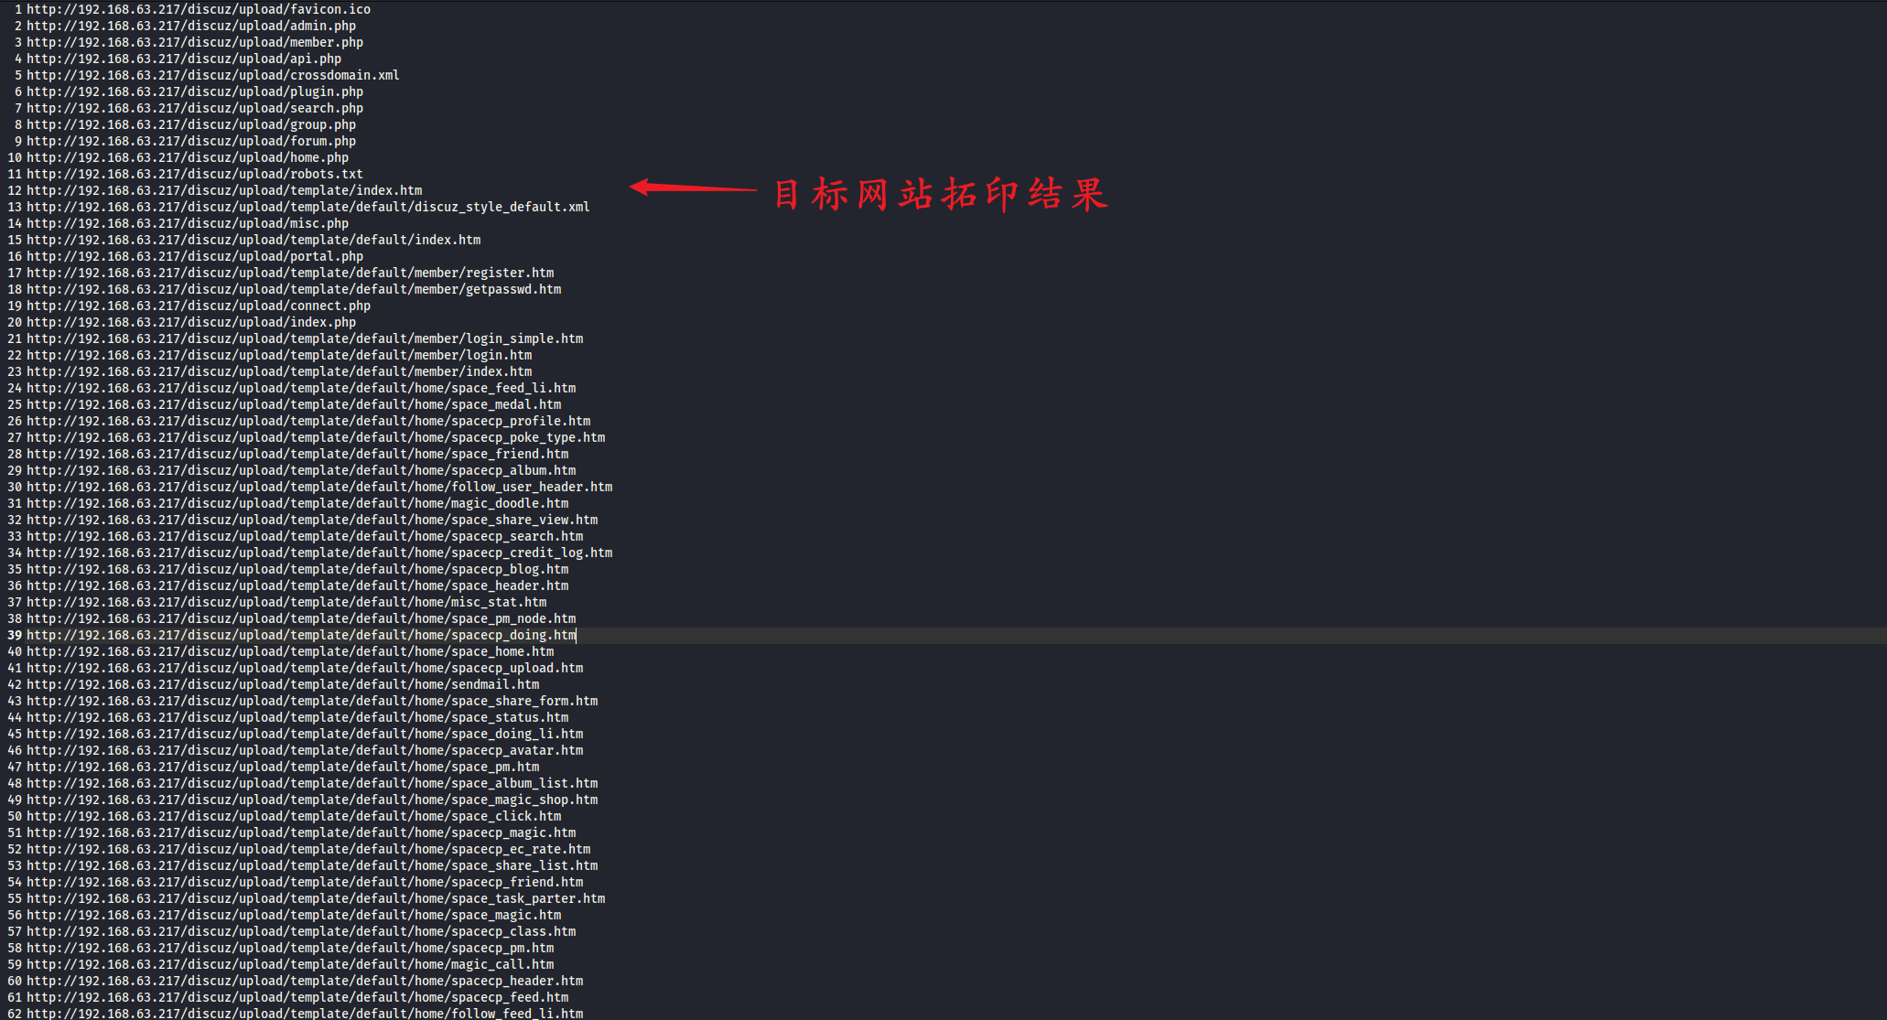Select the spacecp_pm.htm URL on line 58
This screenshot has height=1020, width=1887.
tap(290, 948)
